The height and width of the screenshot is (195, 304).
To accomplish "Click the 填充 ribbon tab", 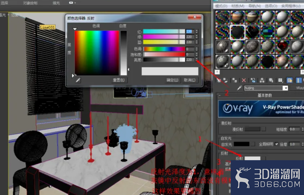I will (56, 3).
